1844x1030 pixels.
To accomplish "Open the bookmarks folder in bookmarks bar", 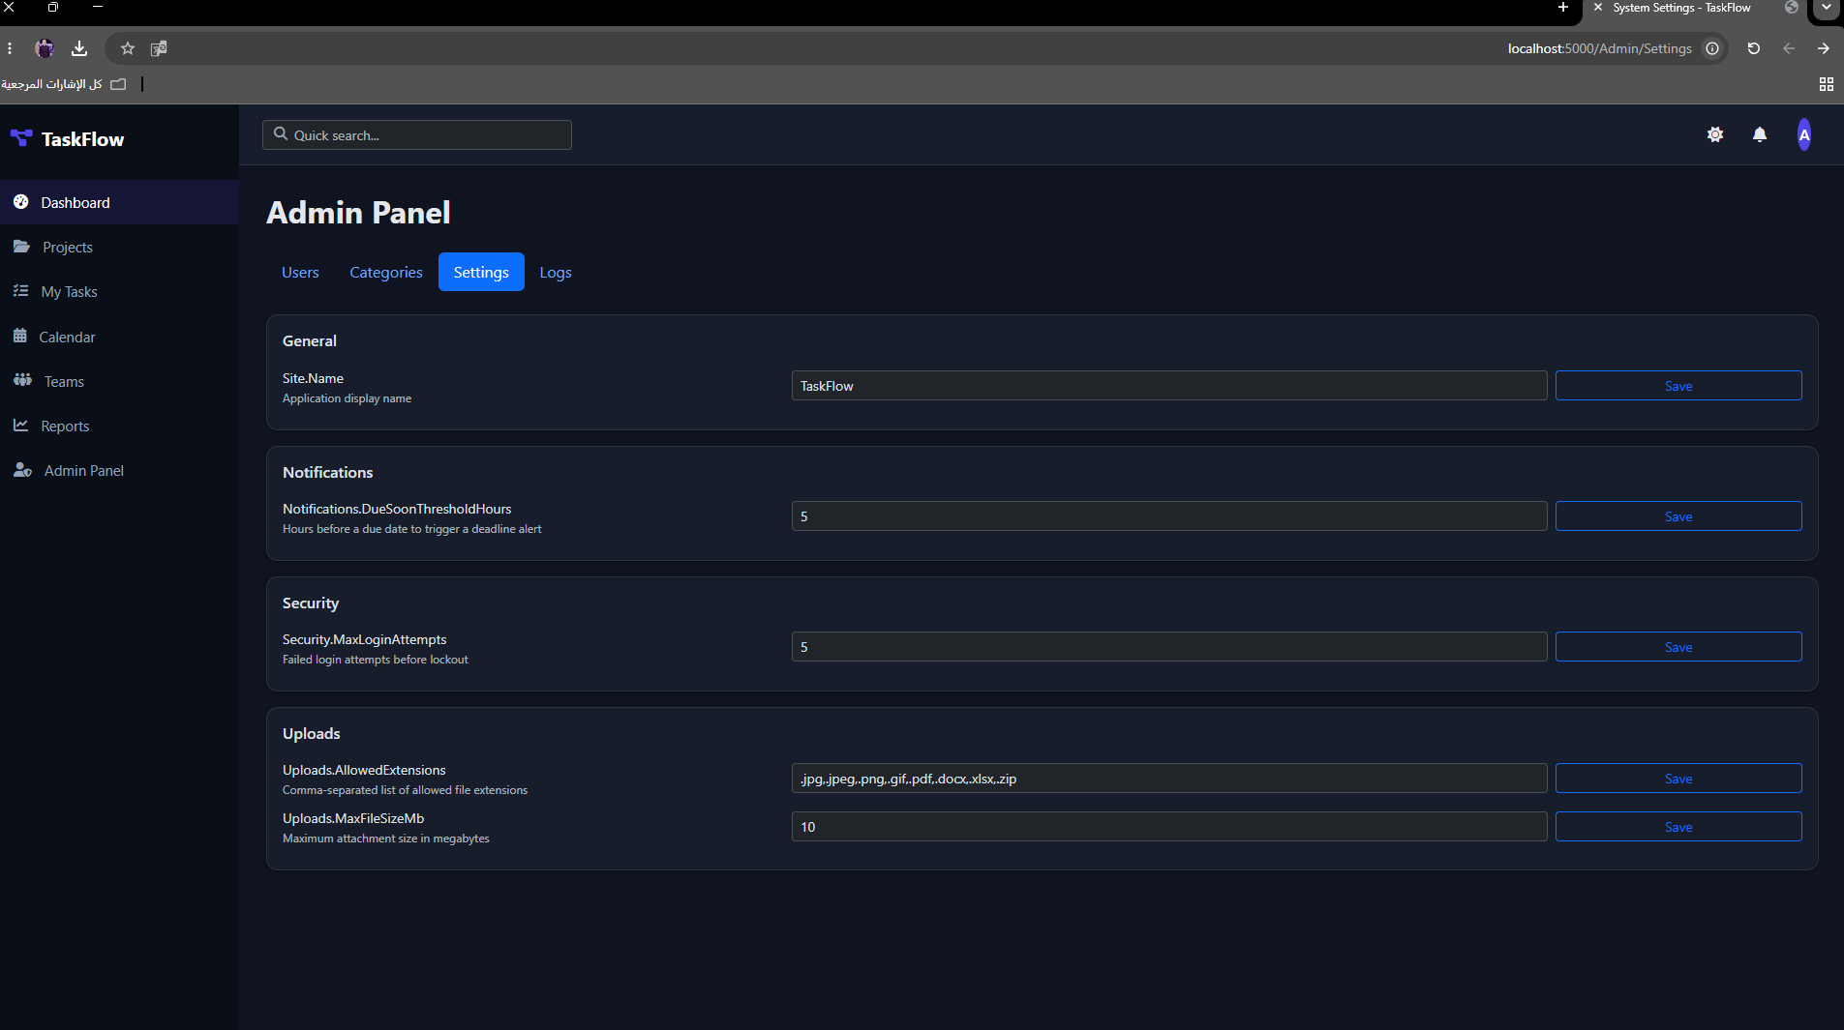I will click(65, 84).
